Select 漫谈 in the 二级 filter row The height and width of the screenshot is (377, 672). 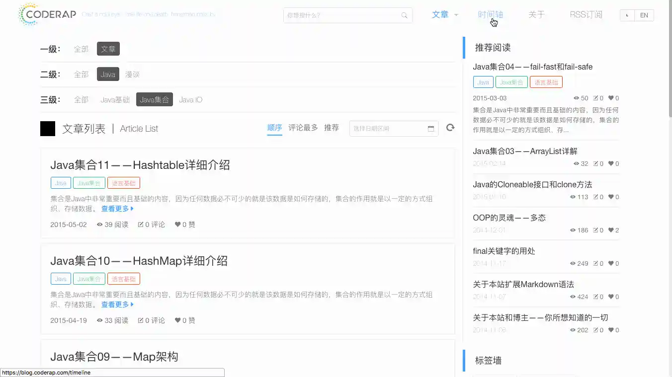[132, 74]
